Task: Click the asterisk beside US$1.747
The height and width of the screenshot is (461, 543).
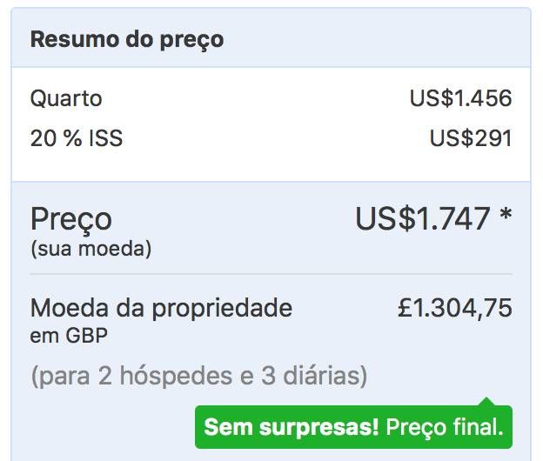Action: 506,213
